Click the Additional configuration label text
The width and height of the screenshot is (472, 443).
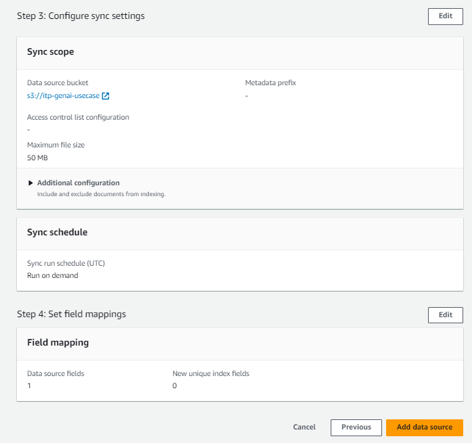78,183
